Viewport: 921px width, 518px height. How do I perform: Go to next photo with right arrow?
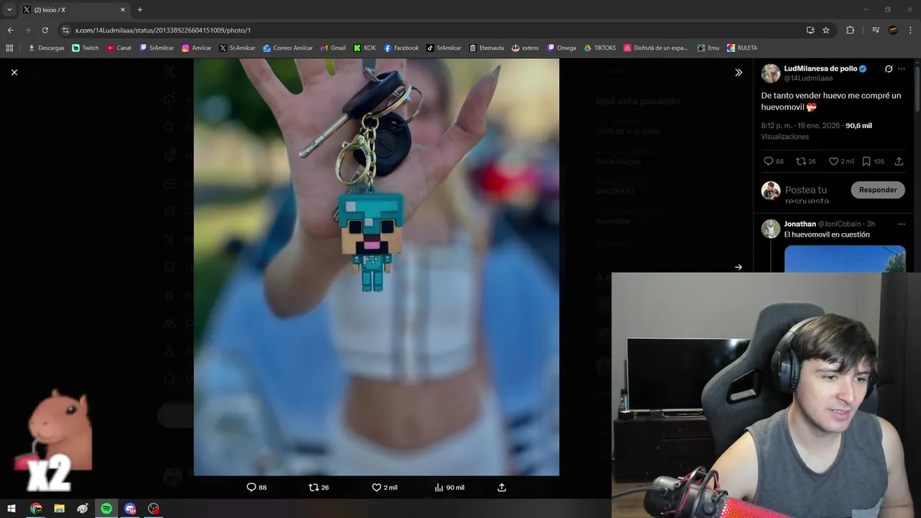click(738, 267)
